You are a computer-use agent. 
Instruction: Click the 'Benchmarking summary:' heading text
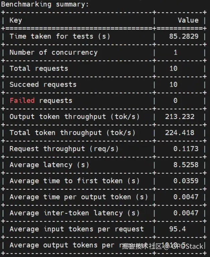point(45,4)
